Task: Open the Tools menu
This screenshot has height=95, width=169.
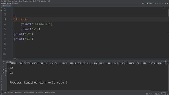Action: (35, 1)
